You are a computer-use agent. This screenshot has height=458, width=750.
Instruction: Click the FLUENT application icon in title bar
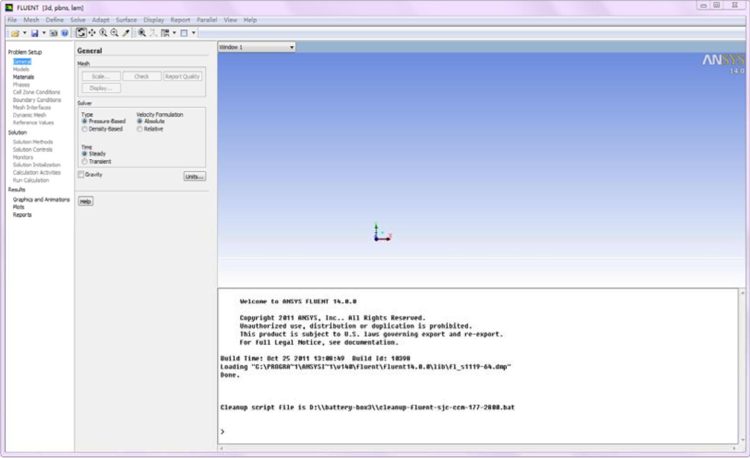(x=9, y=7)
